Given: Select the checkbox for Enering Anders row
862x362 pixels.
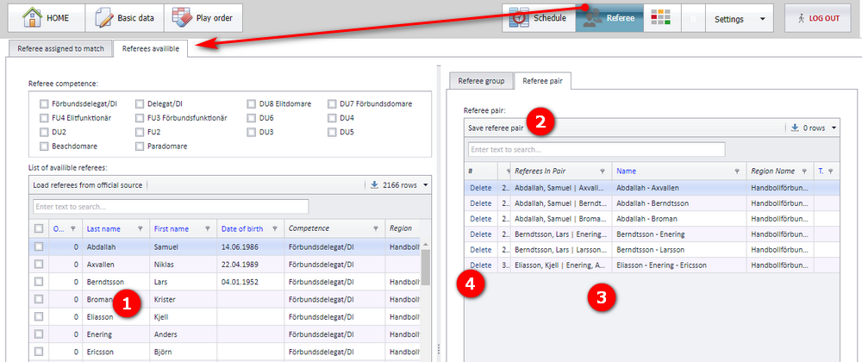Looking at the screenshot, I should click(39, 334).
